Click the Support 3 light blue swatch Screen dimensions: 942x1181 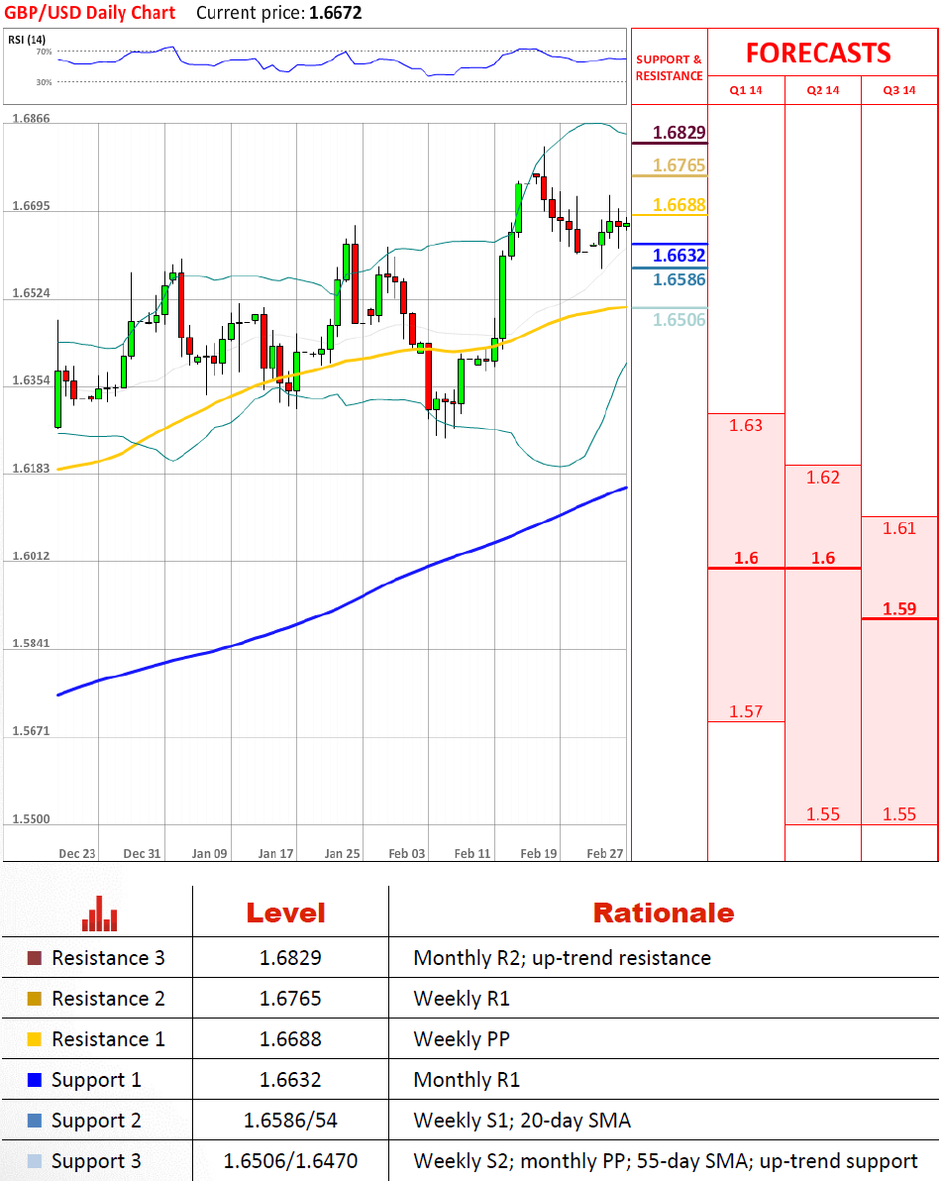[x=35, y=1161]
